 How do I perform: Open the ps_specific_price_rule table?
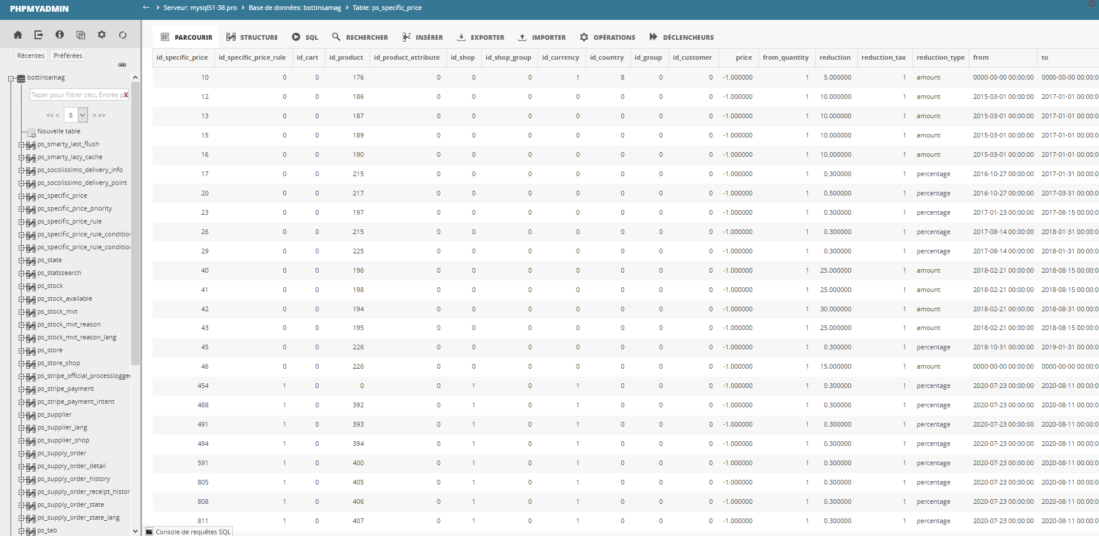pyautogui.click(x=70, y=221)
